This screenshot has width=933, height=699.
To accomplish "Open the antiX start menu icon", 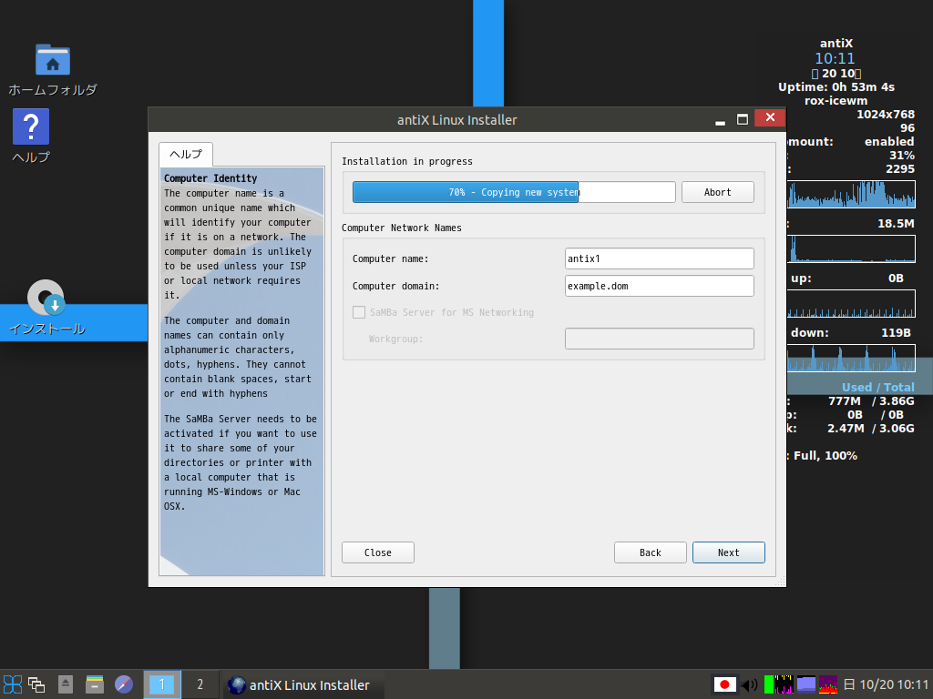I will pos(13,684).
